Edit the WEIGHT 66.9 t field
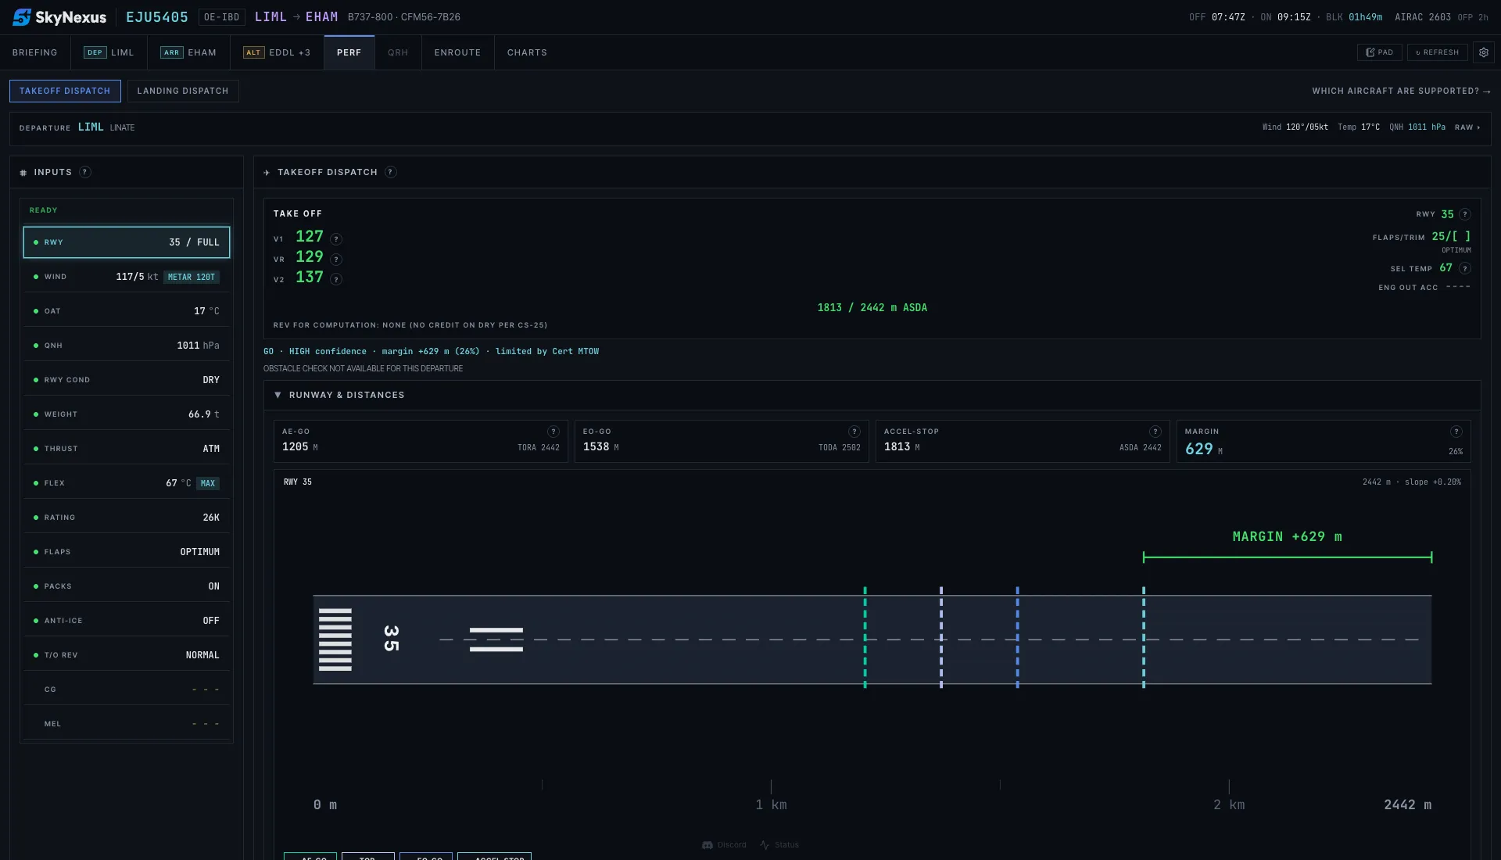Image resolution: width=1501 pixels, height=860 pixels. (127, 414)
